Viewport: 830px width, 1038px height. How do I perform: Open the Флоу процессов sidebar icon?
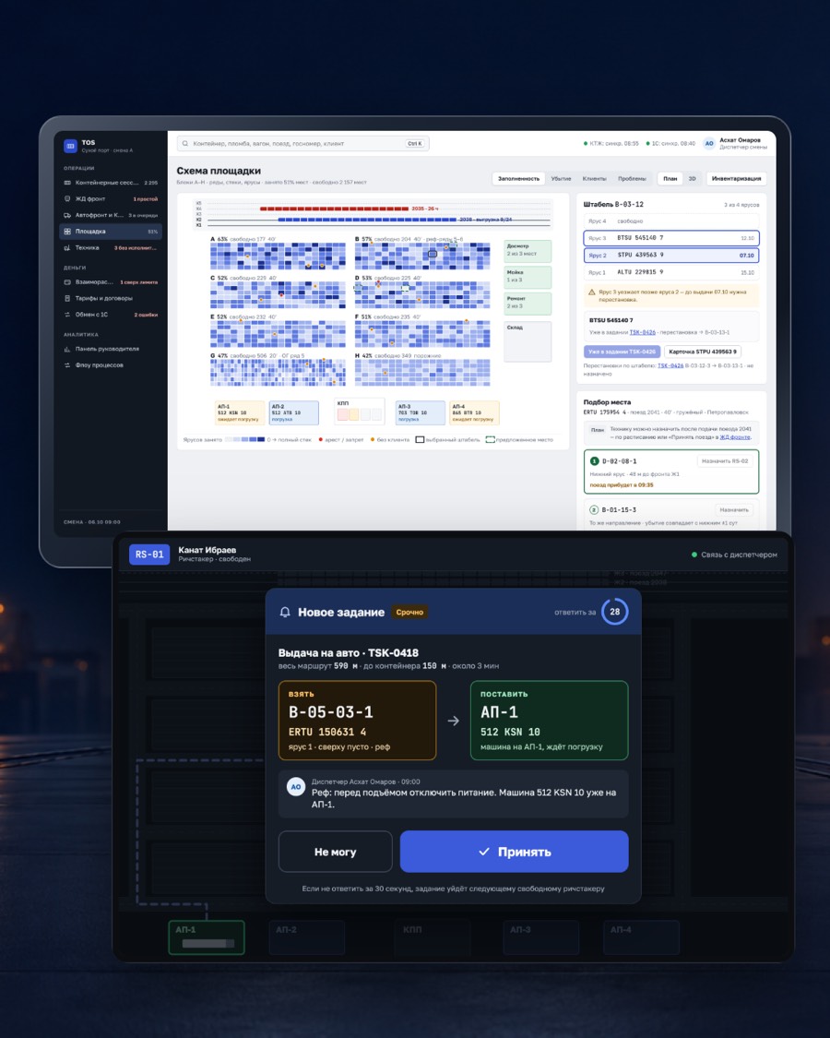66,365
